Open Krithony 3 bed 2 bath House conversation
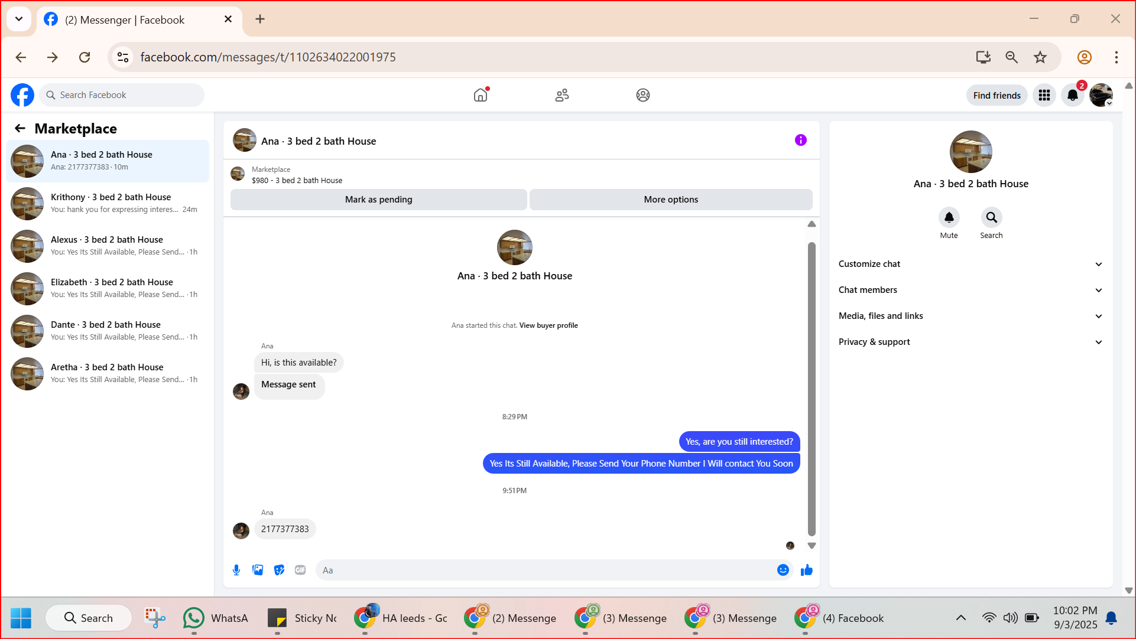The width and height of the screenshot is (1136, 639). point(108,204)
